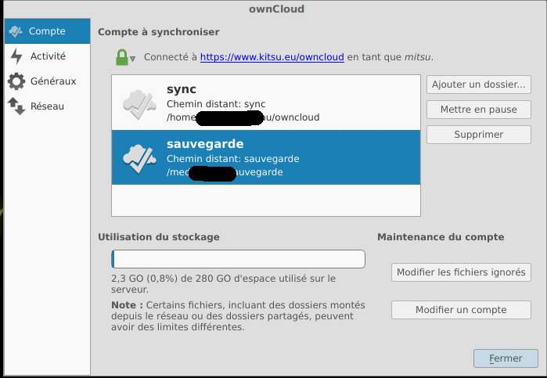Click the 'Utilisation du stockage' heading

point(159,237)
